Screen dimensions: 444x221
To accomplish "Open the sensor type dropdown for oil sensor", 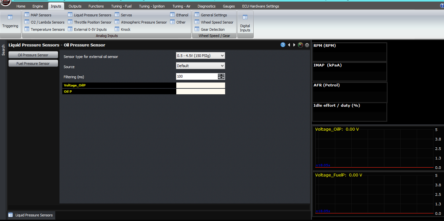I will [x=201, y=56].
